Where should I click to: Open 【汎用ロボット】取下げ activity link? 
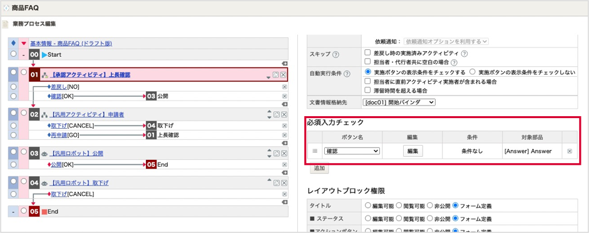[79, 183]
